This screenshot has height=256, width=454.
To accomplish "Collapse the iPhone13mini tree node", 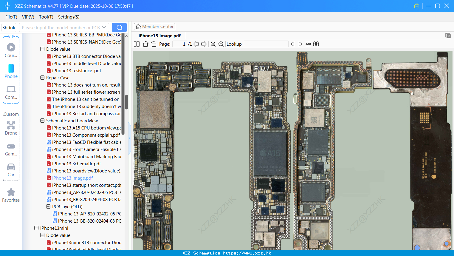I will (x=36, y=228).
